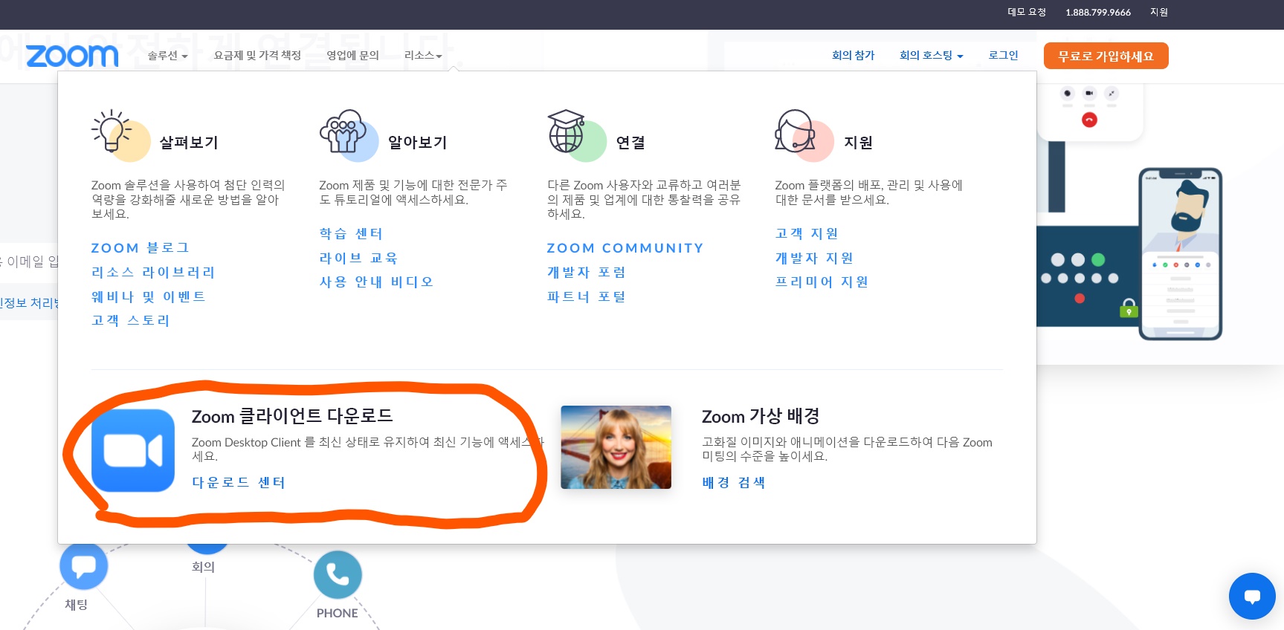1284x630 pixels.
Task: Open 라이브 교육 link
Action: (358, 258)
